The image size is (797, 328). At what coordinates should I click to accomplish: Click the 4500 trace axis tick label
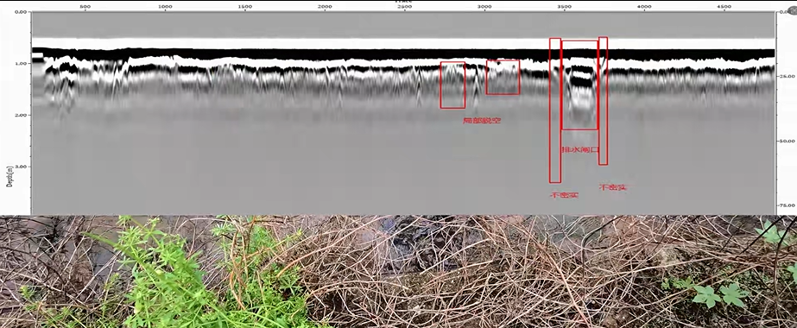(724, 7)
